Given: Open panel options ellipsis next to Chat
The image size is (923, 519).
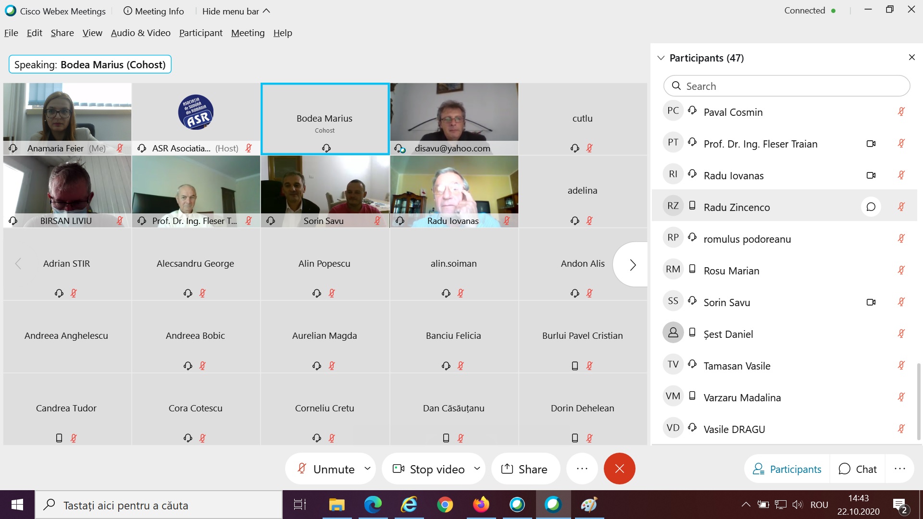Looking at the screenshot, I should [899, 469].
